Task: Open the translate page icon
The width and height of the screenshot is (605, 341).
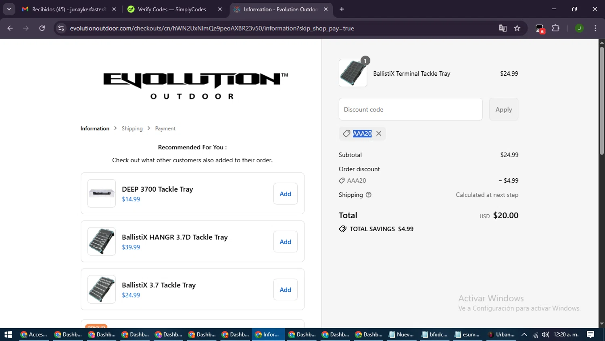Action: [503, 28]
